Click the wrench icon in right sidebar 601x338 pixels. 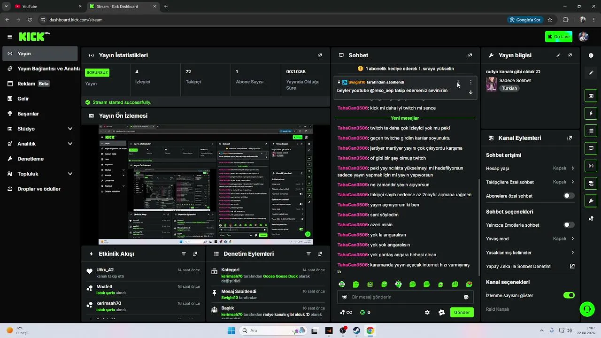(x=591, y=201)
